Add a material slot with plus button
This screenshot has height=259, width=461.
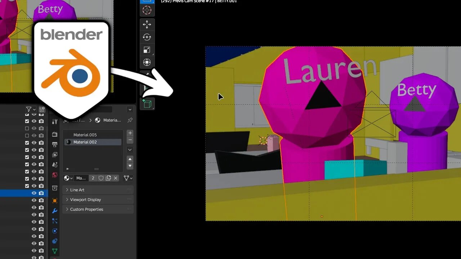click(130, 133)
